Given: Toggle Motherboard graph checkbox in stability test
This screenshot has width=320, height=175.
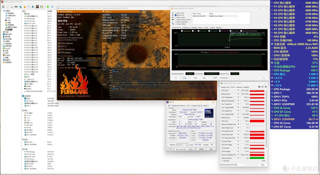Looking at the screenshot, I should (182, 31).
